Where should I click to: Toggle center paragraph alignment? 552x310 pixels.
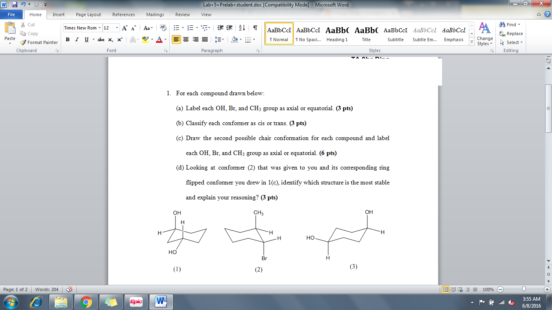click(x=185, y=39)
